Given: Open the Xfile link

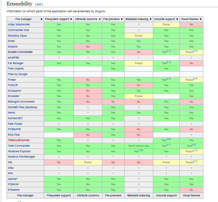Looking at the screenshot, I should [11, 168].
